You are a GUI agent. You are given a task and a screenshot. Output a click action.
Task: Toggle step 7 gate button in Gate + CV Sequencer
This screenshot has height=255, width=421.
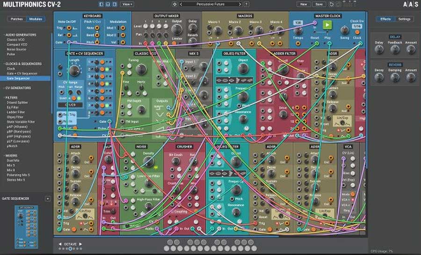(x=102, y=105)
